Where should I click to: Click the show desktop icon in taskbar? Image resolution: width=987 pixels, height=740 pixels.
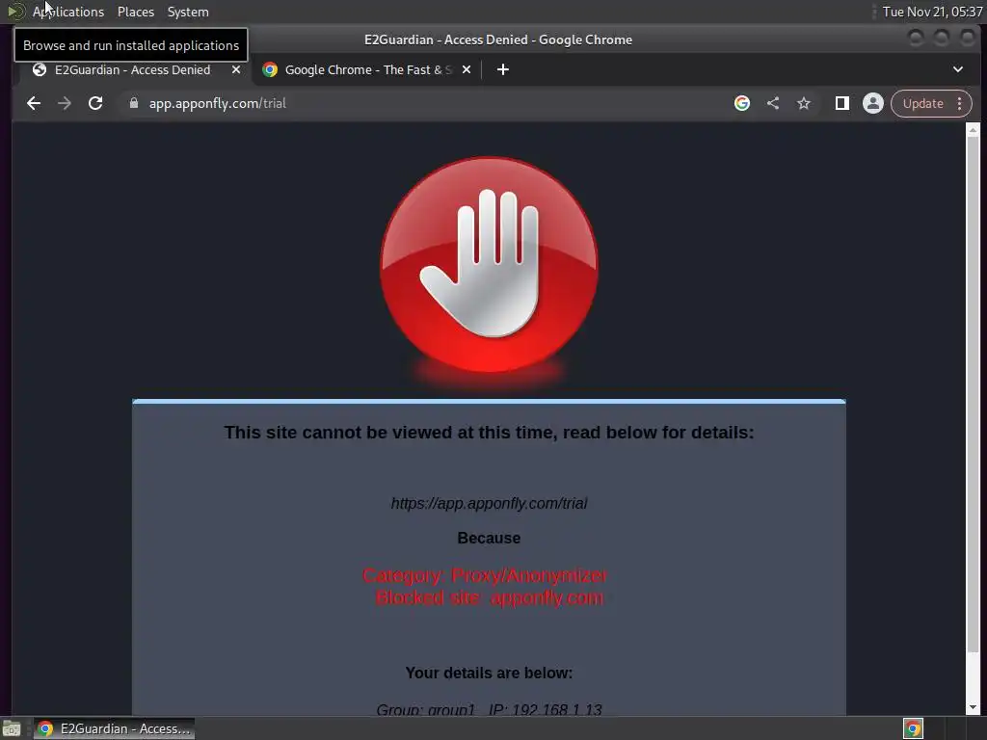pyautogui.click(x=12, y=728)
